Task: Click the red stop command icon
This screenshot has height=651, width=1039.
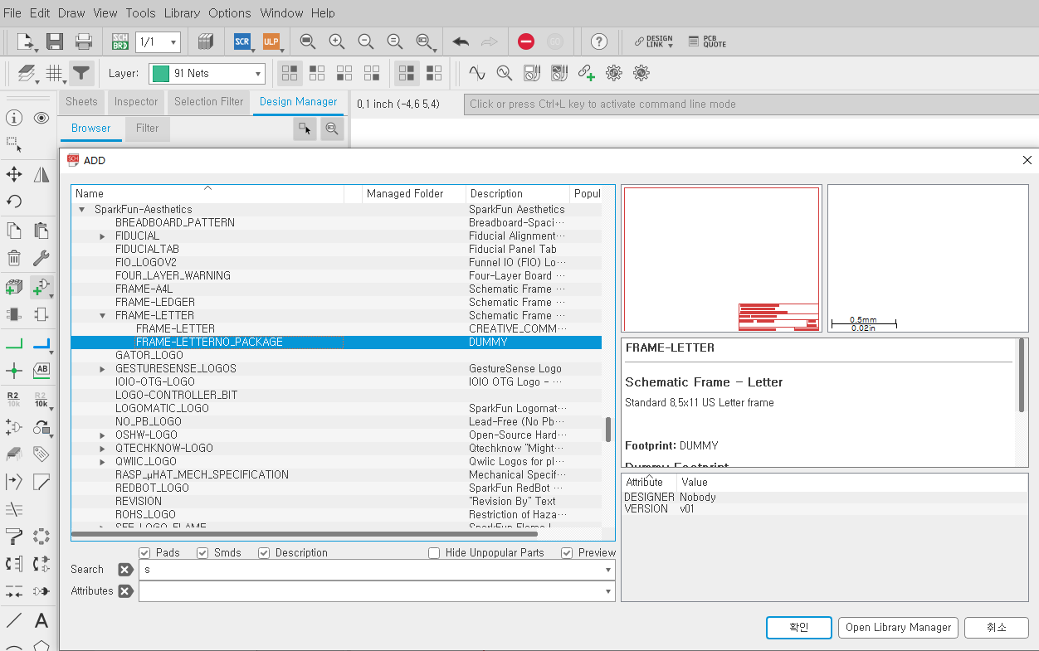Action: pos(526,41)
